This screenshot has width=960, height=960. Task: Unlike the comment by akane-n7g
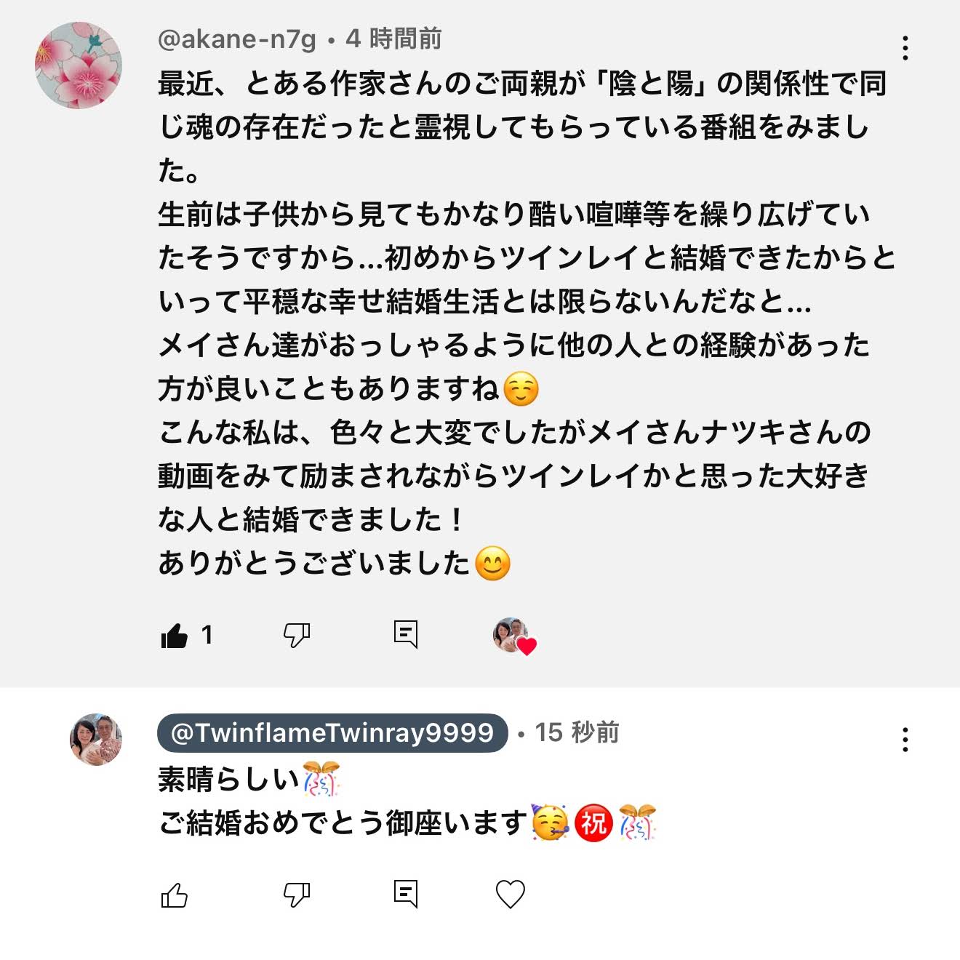click(x=175, y=636)
